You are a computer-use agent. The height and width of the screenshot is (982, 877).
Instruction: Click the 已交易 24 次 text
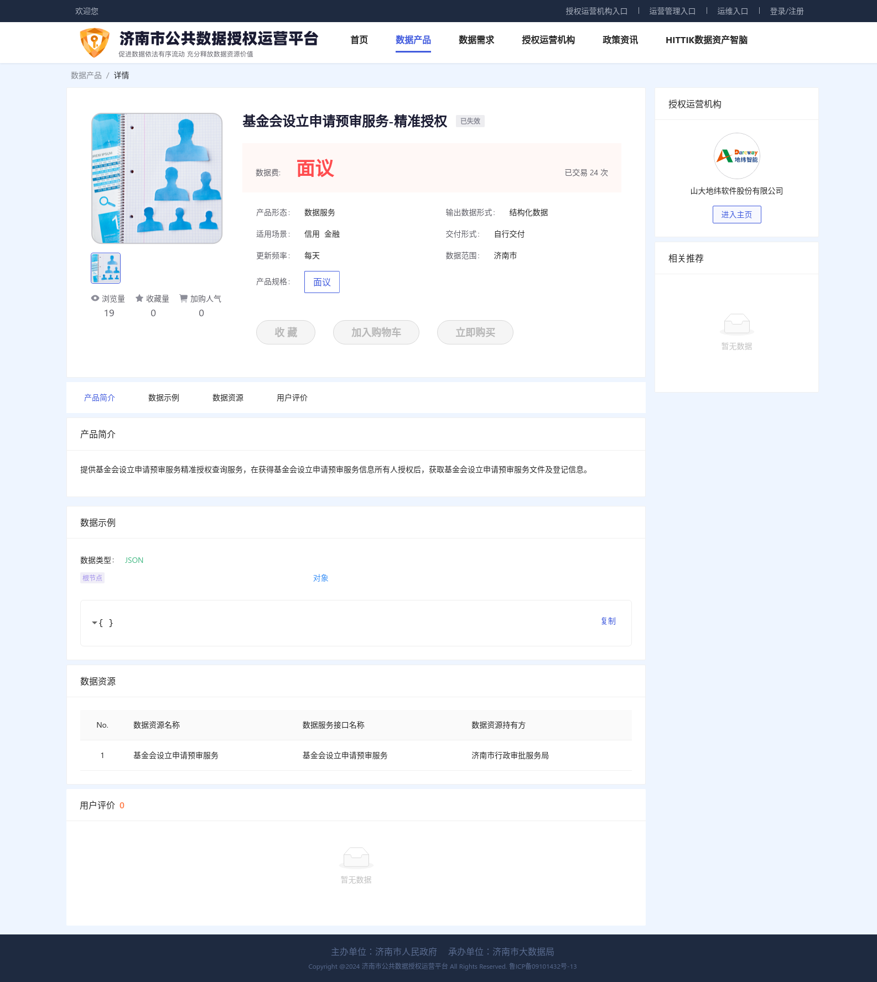pyautogui.click(x=586, y=173)
